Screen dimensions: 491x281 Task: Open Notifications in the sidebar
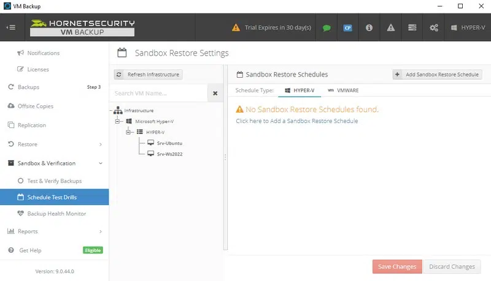43,53
